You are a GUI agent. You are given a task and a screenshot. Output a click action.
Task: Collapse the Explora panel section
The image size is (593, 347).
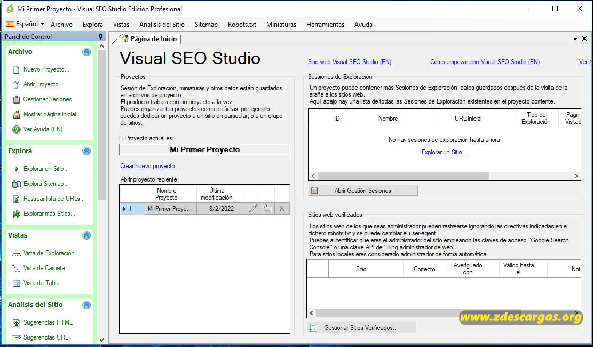pos(86,151)
